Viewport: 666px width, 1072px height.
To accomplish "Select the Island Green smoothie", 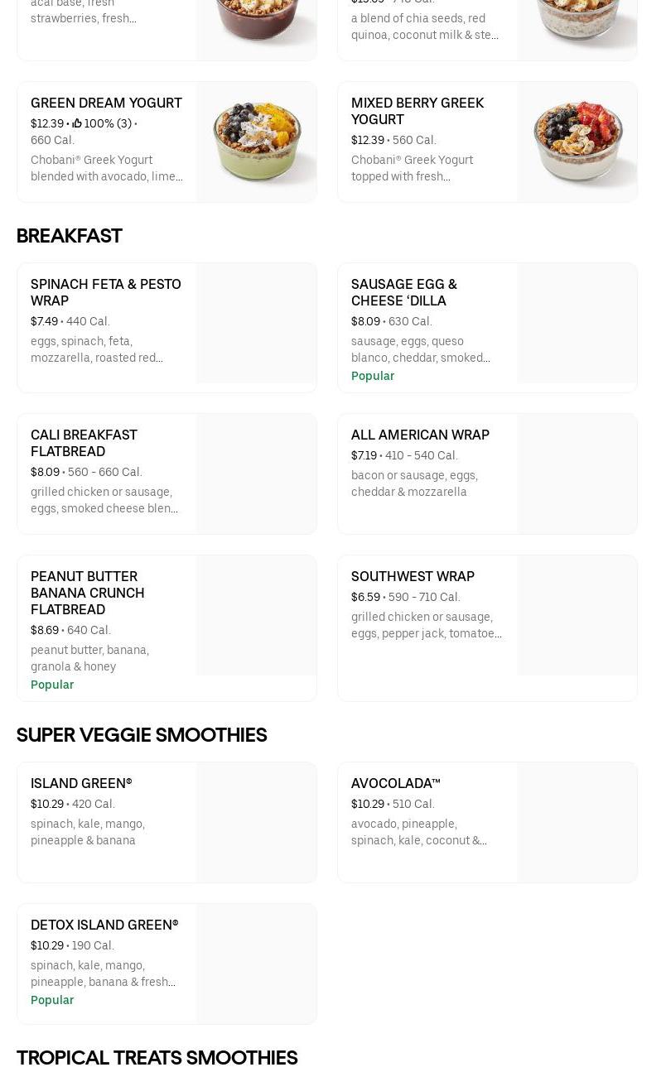I will pos(81,783).
